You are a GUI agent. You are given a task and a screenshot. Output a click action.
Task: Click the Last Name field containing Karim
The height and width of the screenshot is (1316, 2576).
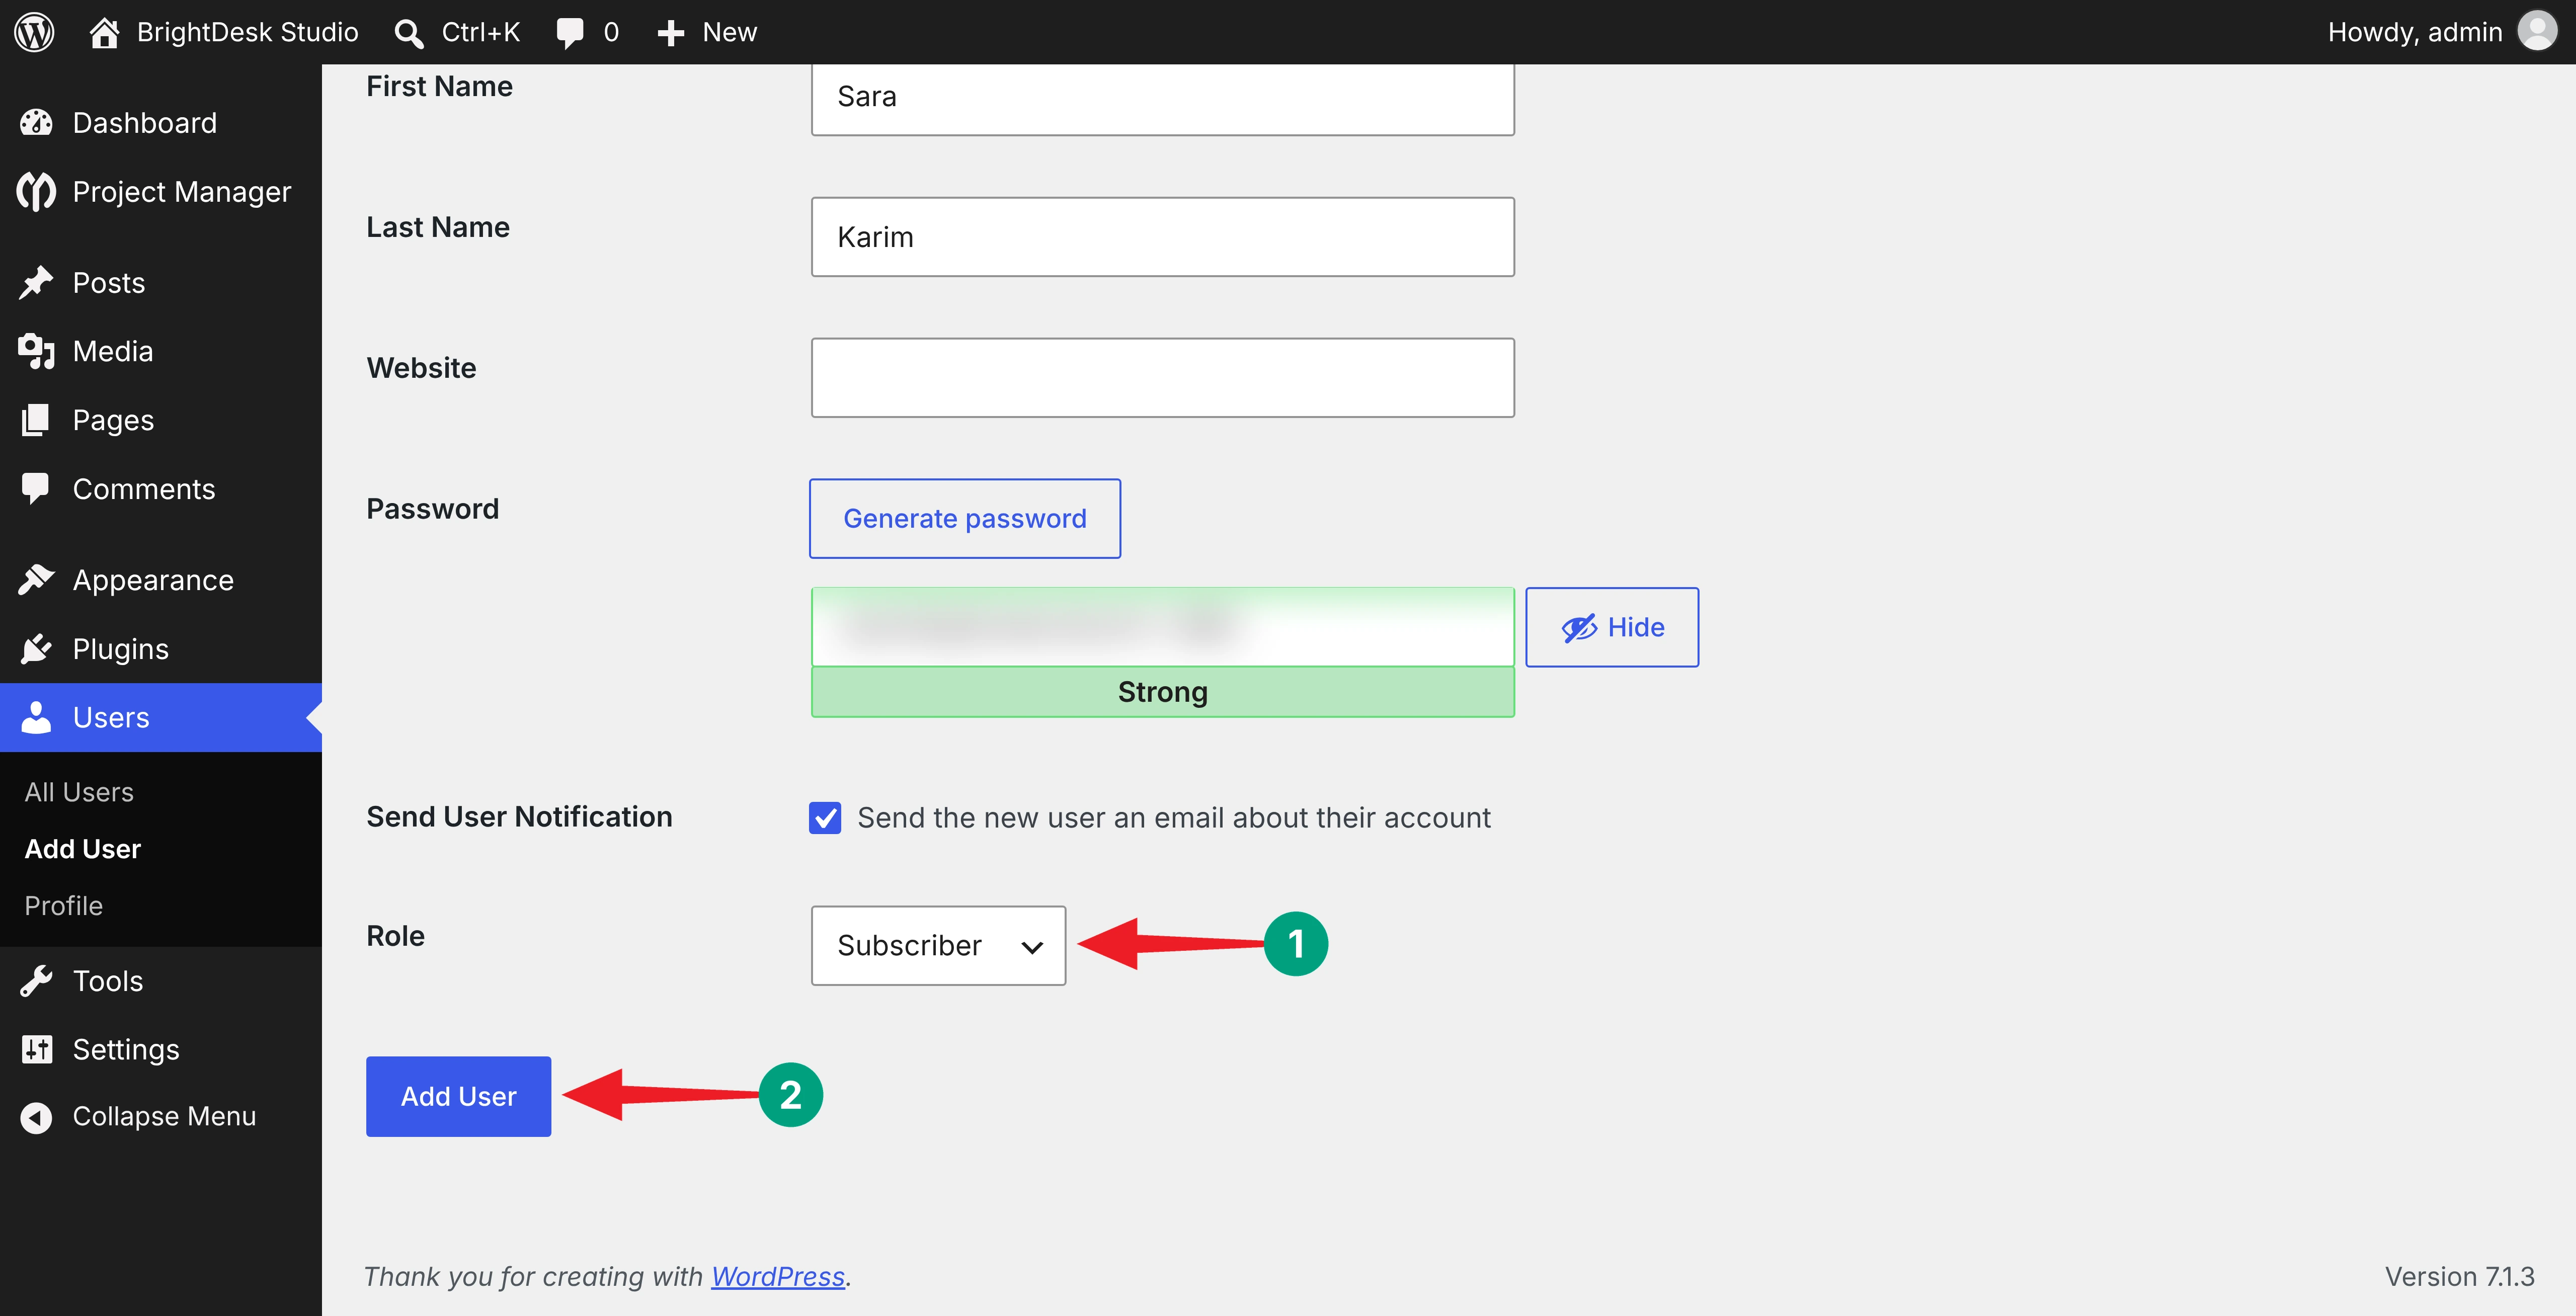1163,237
